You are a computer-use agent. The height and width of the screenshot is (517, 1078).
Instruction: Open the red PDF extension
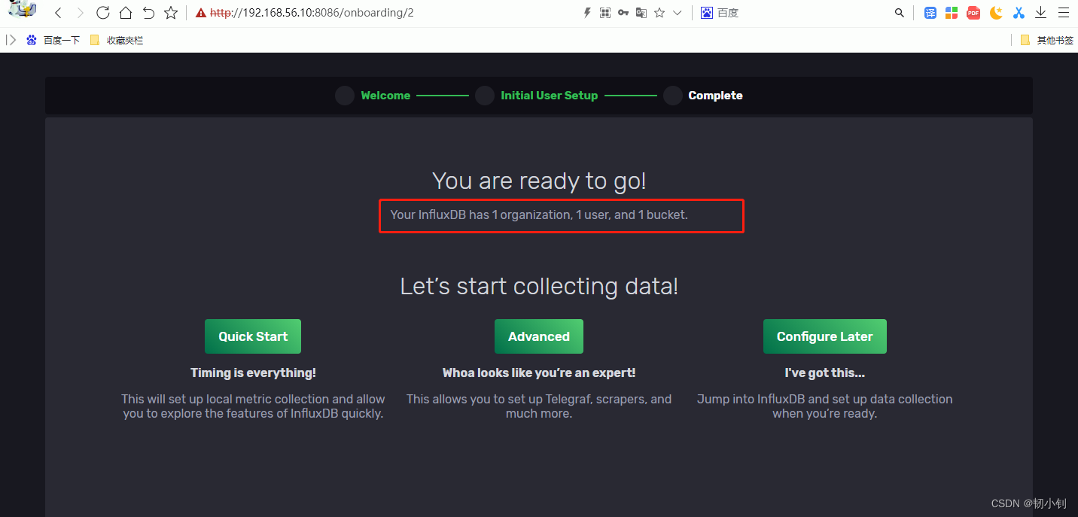[x=973, y=13]
